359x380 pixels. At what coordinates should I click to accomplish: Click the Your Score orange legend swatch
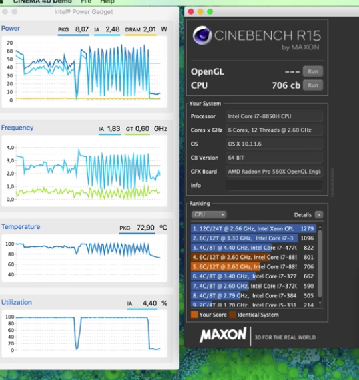[x=194, y=315]
